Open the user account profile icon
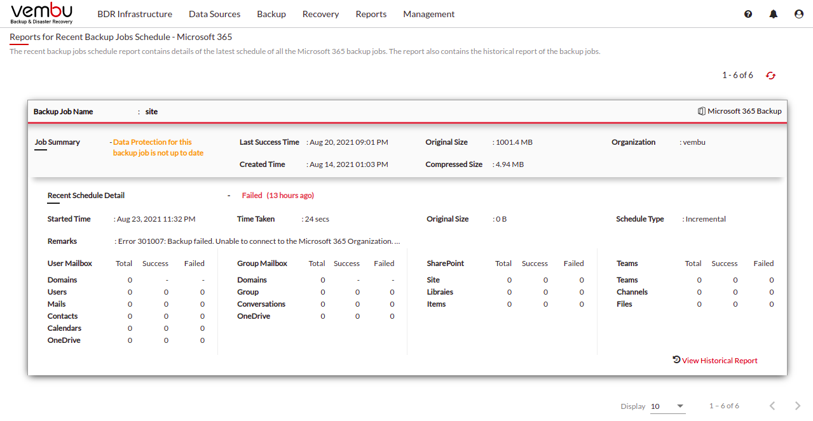 [799, 14]
